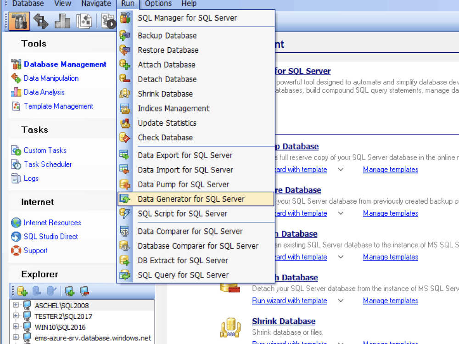
Task: Click the Template Management toolbar icon
Action: 84,21
